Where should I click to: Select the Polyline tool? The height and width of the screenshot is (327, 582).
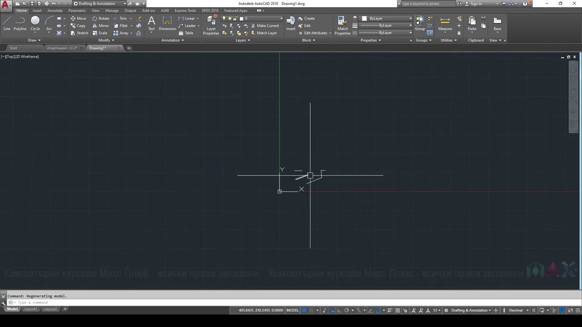[20, 24]
